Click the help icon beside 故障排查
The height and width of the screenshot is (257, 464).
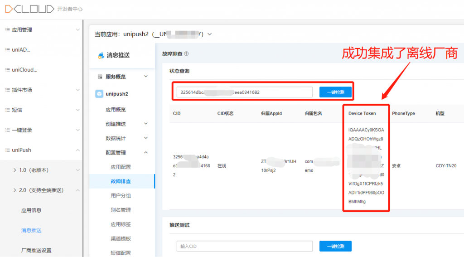point(186,53)
